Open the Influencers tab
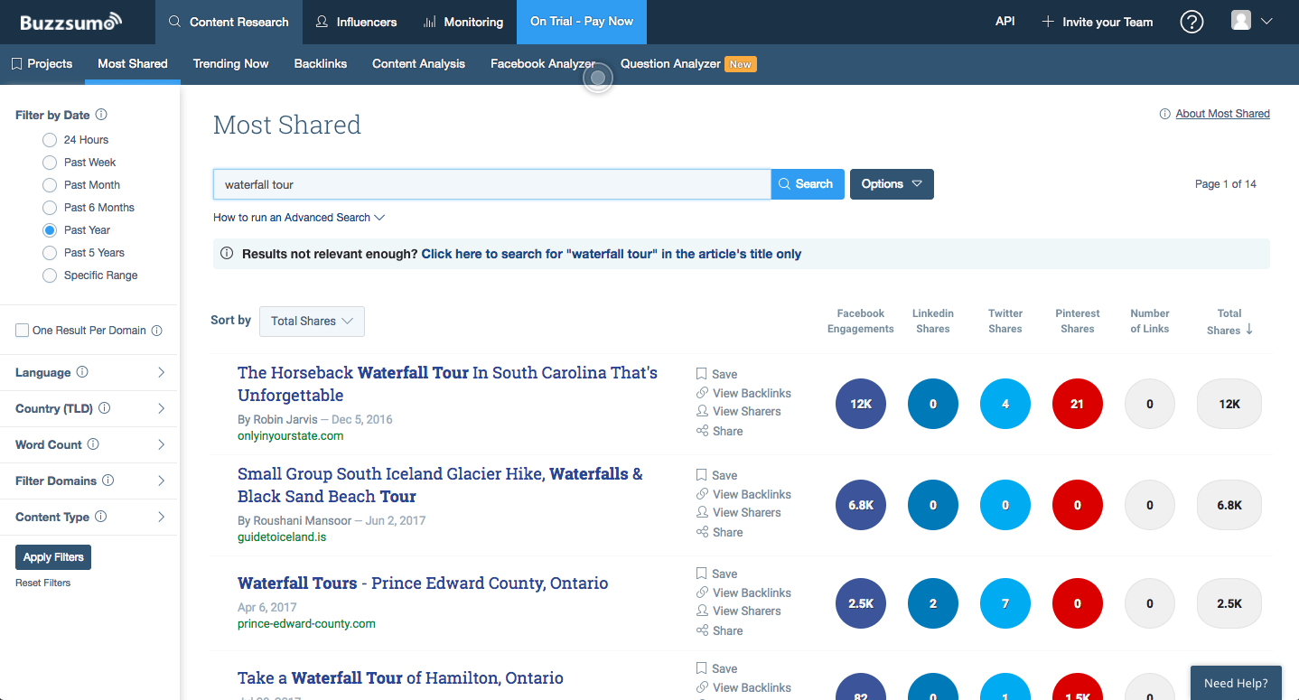The image size is (1299, 700). tap(356, 22)
